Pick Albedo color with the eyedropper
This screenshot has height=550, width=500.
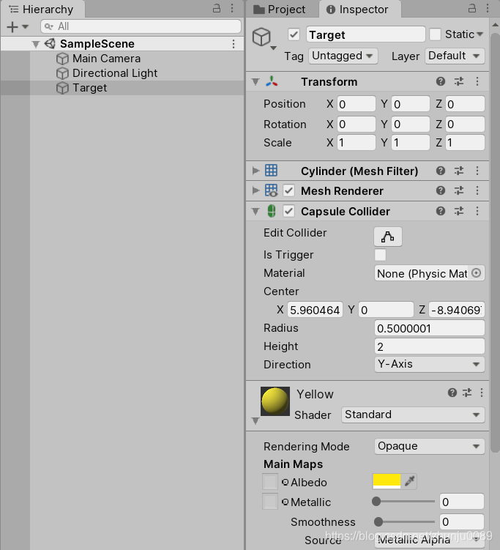pos(409,481)
